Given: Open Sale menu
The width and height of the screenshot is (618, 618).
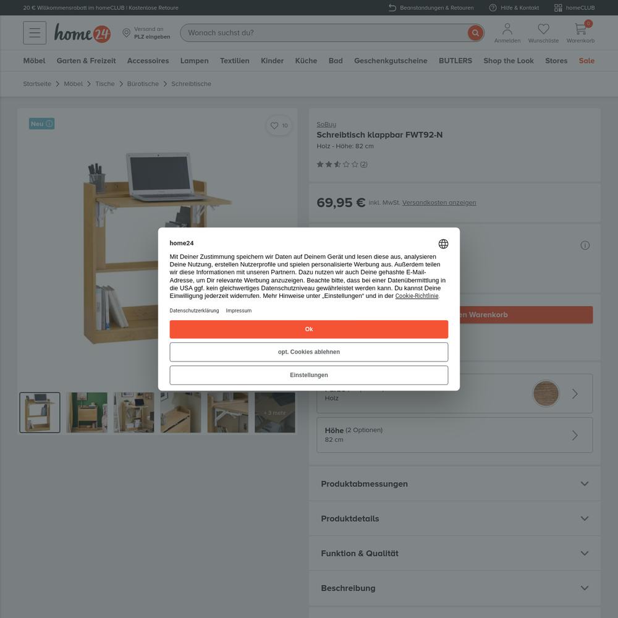Looking at the screenshot, I should point(586,61).
